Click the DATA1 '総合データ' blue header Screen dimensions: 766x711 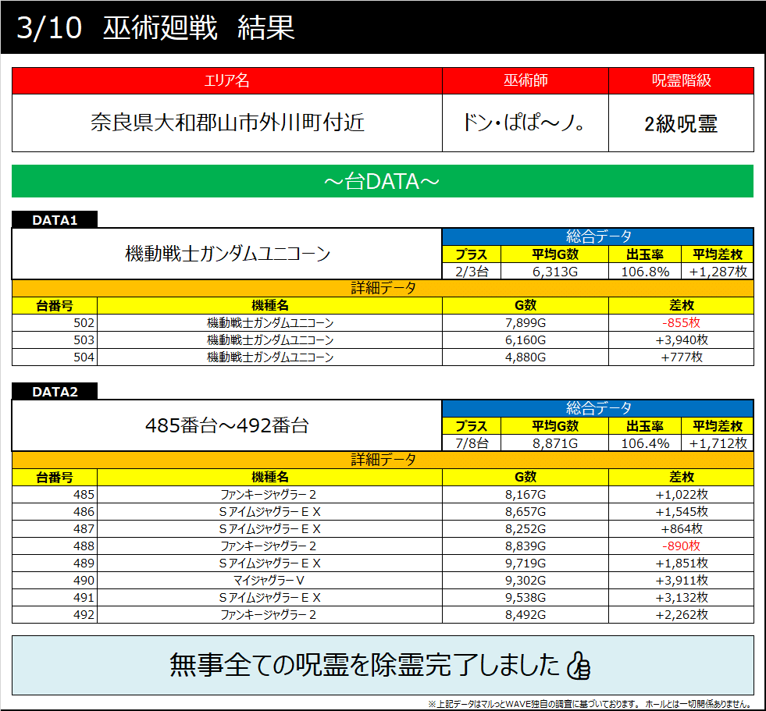click(598, 236)
